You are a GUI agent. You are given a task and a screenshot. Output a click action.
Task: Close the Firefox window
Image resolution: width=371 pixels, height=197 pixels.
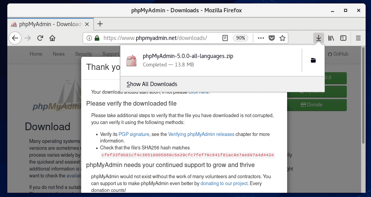(x=359, y=10)
